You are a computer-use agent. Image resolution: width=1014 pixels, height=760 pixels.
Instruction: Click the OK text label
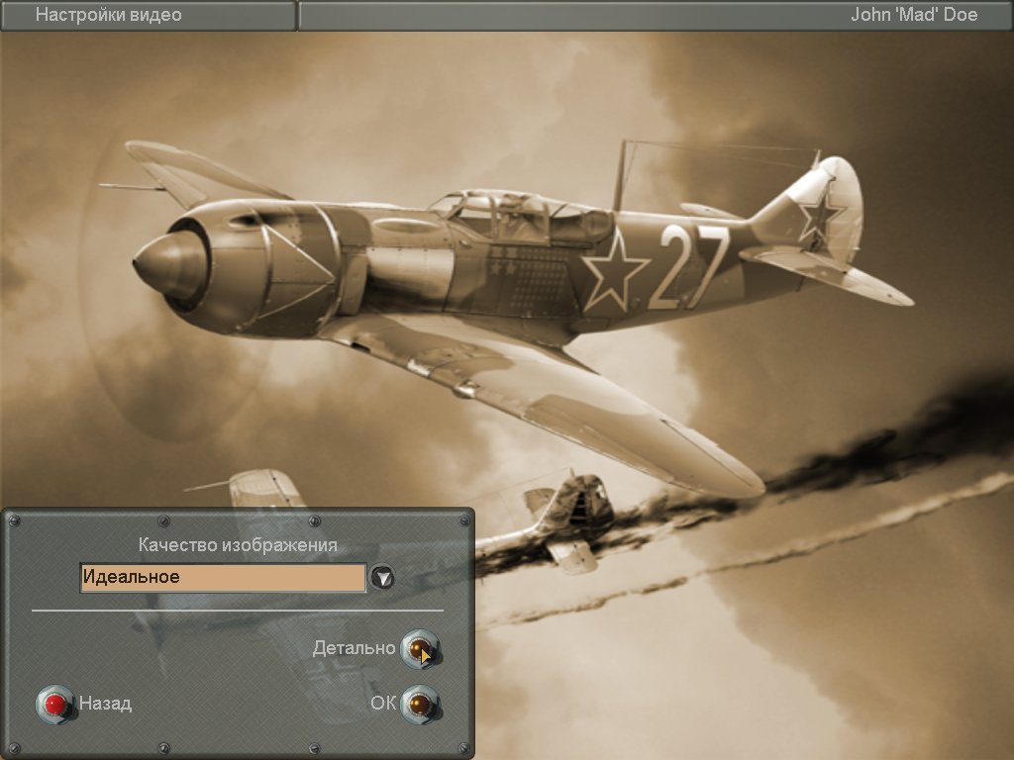coord(383,704)
